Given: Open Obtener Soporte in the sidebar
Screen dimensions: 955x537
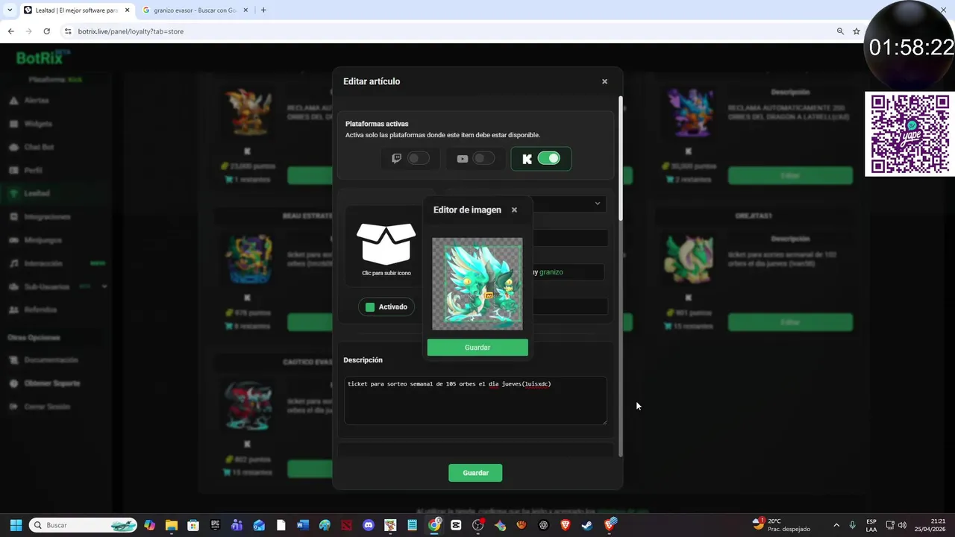Looking at the screenshot, I should click(51, 383).
